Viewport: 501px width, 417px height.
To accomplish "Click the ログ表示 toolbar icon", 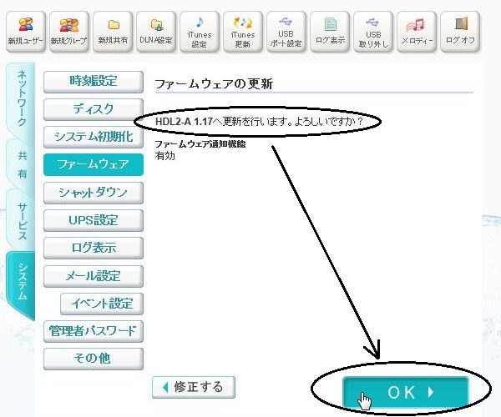I will click(x=330, y=31).
